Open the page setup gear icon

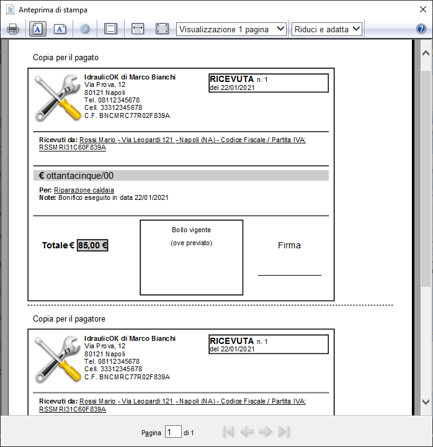coord(85,29)
